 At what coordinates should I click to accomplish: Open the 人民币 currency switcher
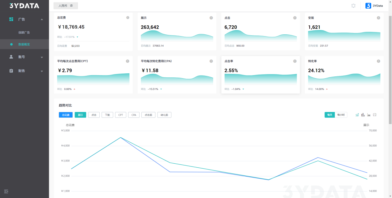tap(66, 6)
